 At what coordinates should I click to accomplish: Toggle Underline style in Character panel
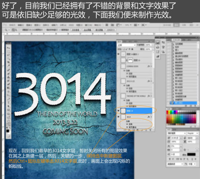tap(192, 159)
